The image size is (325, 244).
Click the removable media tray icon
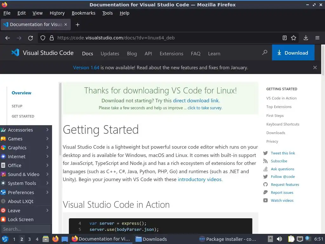point(270,239)
